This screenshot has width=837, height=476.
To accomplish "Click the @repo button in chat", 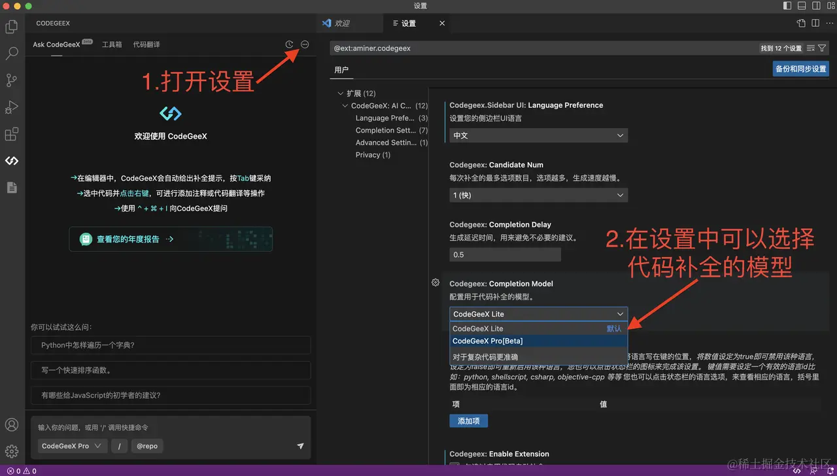I will click(x=147, y=446).
